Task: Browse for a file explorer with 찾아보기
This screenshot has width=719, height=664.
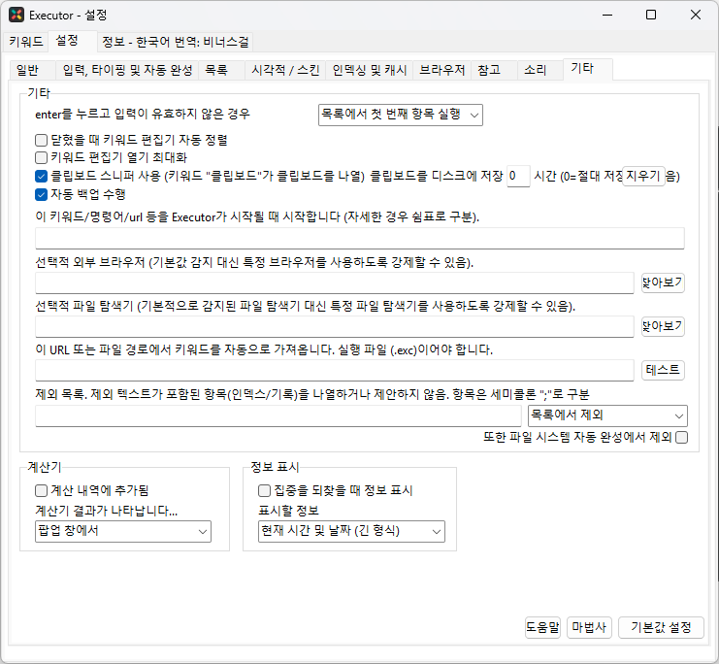Action: pos(663,326)
